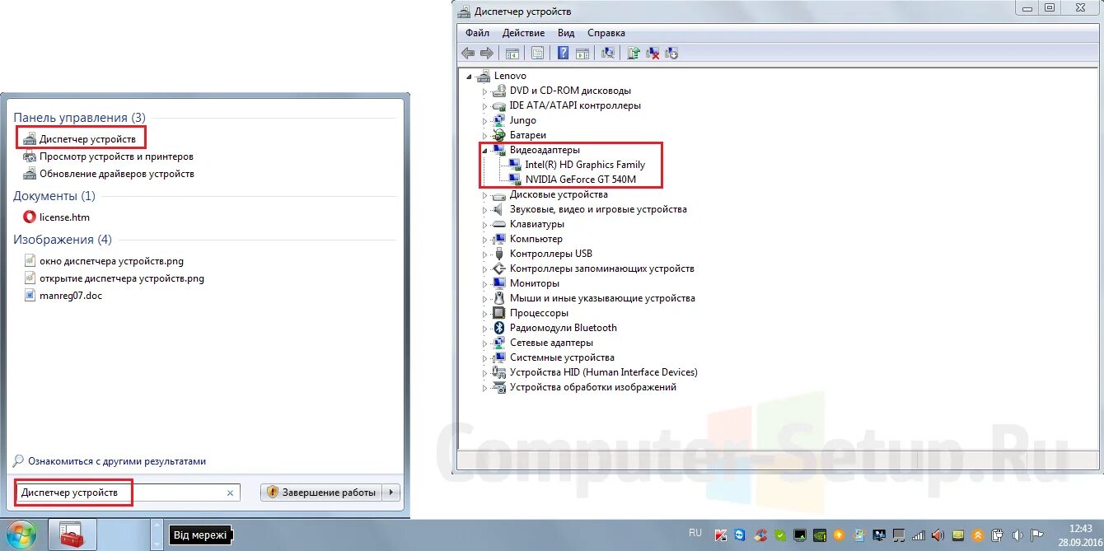Open the red toolbox app on the taskbar
The width and height of the screenshot is (1104, 551).
point(73,535)
